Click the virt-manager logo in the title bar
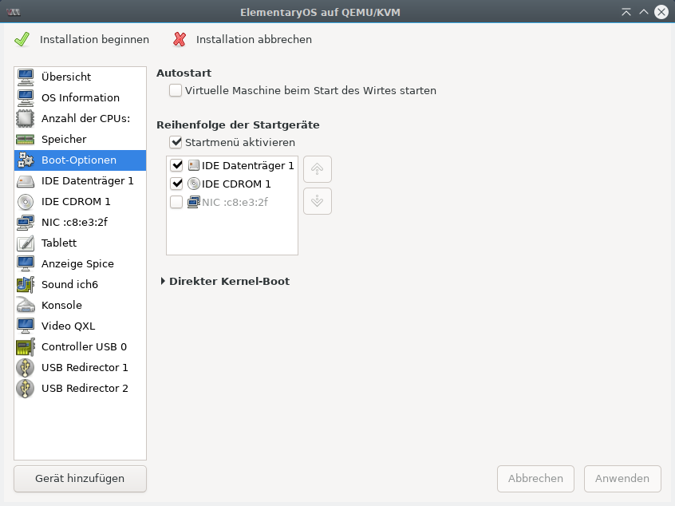The width and height of the screenshot is (675, 506). coord(14,12)
